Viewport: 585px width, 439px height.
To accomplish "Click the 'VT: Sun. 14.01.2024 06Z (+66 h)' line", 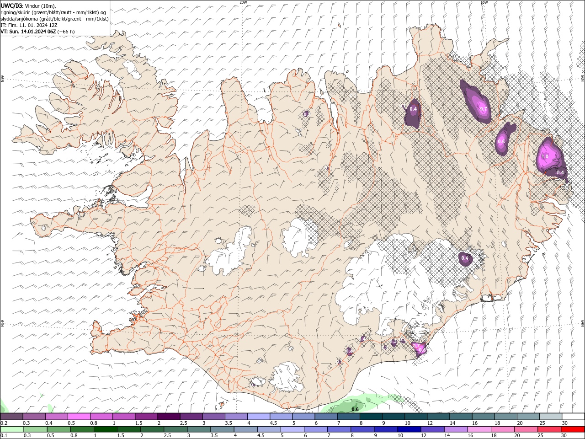I will (37, 32).
